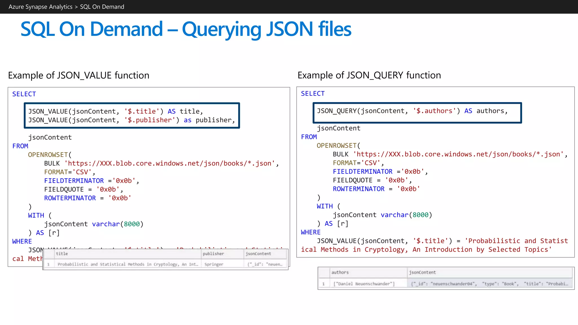The width and height of the screenshot is (578, 325).
Task: Click the 'Azure Synapse Analytics' breadcrumb text
Action: pos(40,7)
